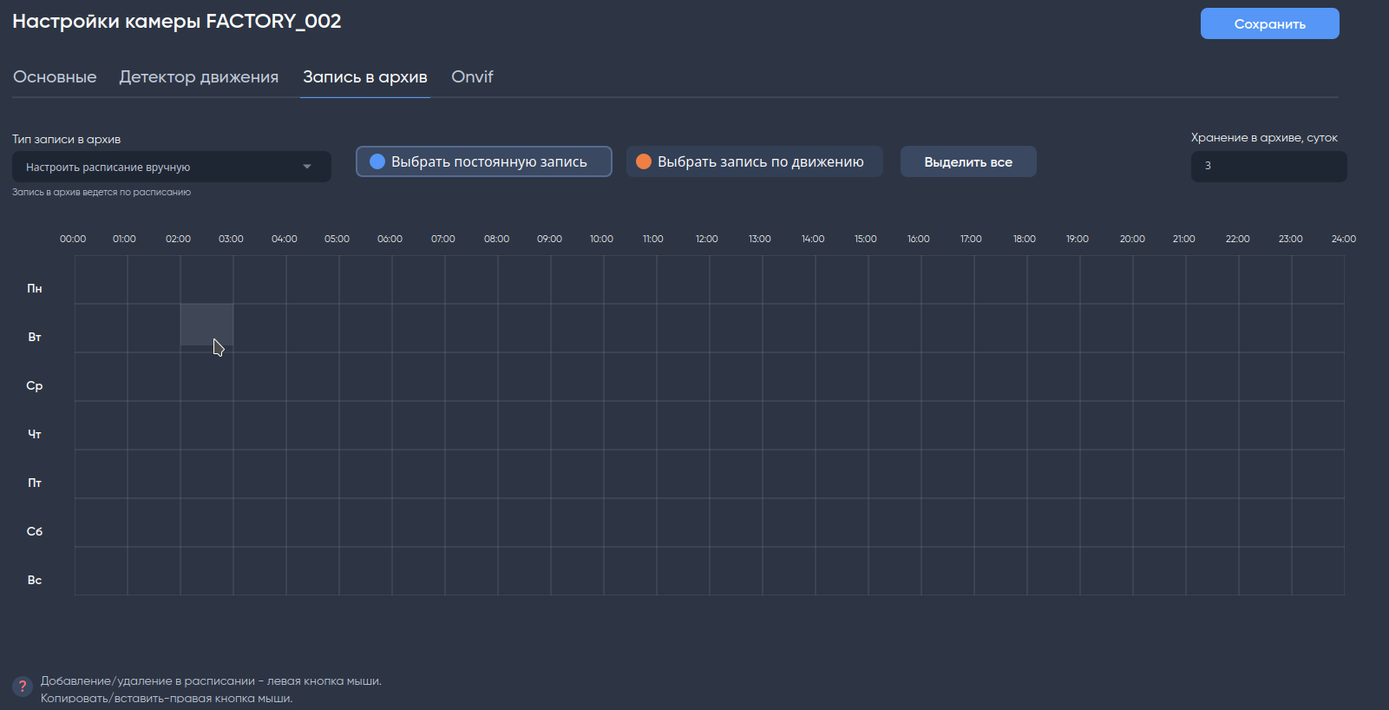Open the archive recording type dropdown
The image size is (1389, 710).
click(172, 167)
